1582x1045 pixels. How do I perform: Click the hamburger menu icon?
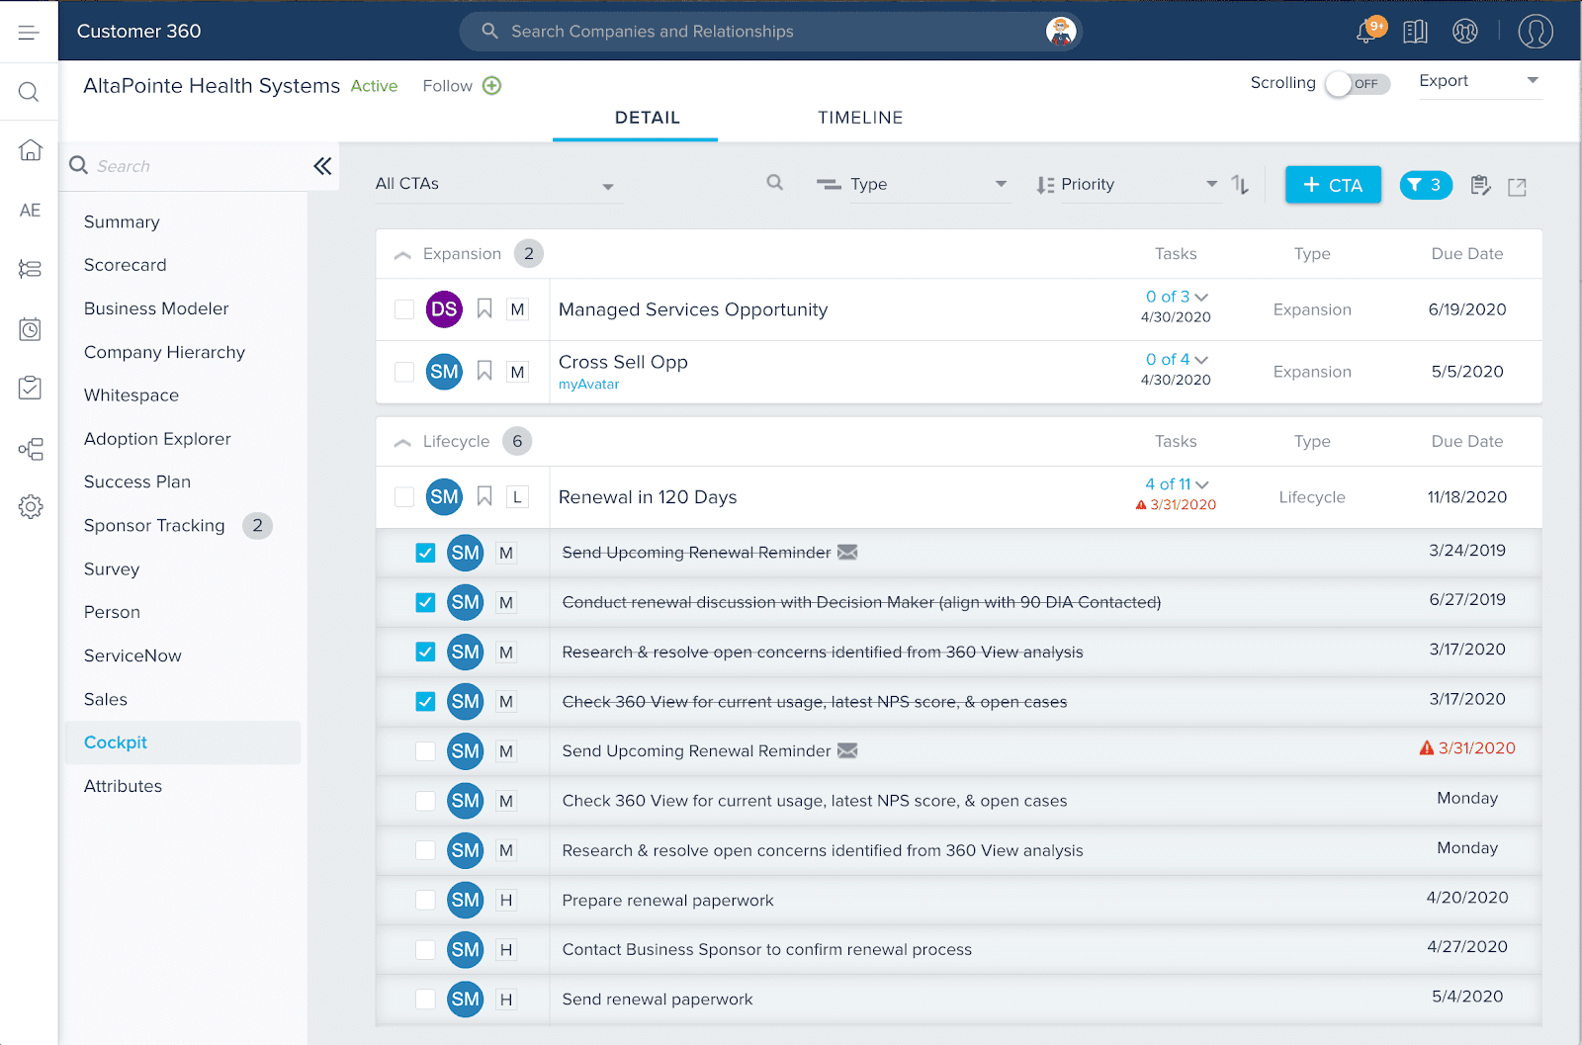pos(29,33)
